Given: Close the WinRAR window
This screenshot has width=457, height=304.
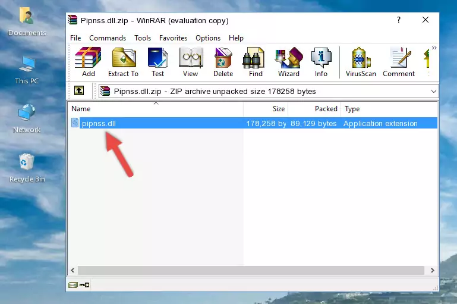Looking at the screenshot, I should [426, 20].
